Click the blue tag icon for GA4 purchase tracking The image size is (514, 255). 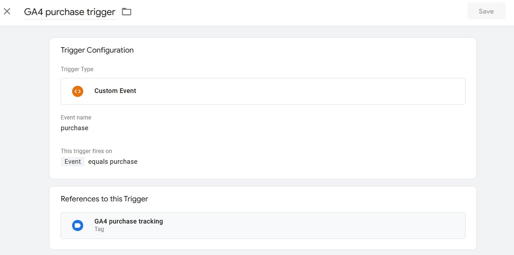[77, 225]
